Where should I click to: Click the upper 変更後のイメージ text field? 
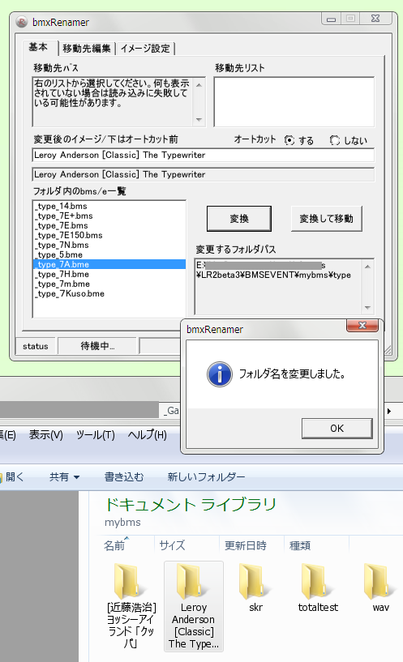click(x=204, y=155)
